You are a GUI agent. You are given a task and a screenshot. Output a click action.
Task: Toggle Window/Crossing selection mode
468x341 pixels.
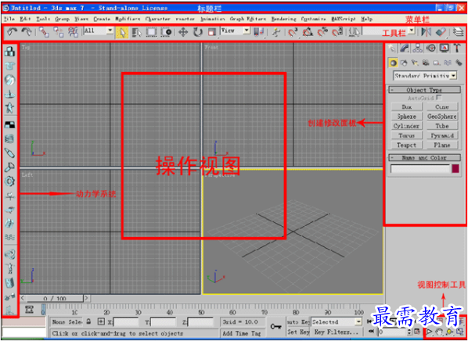coord(166,32)
